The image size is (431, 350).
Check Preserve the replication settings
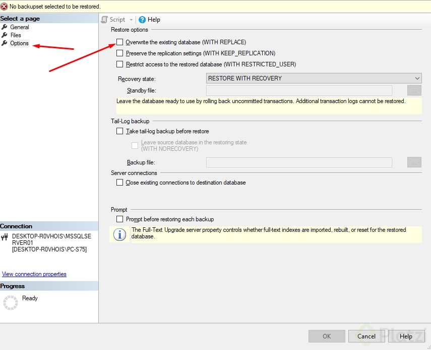[x=119, y=53]
